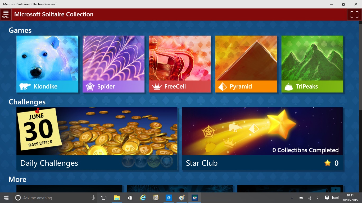This screenshot has height=203, width=362.
Task: Open the Star Club tile
Action: [x=262, y=139]
